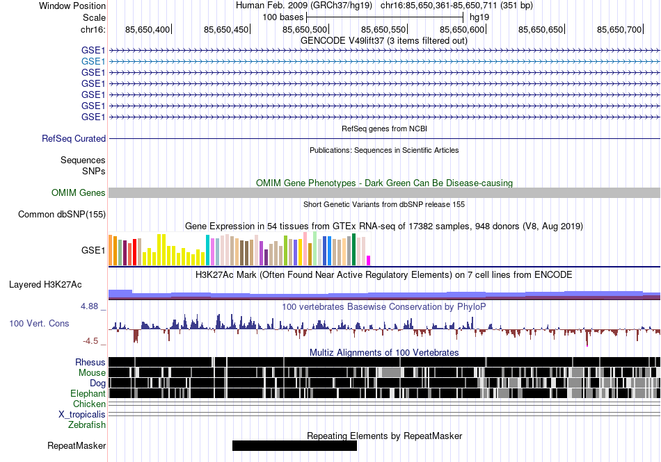This screenshot has height=462, width=661.
Task: Open the 100 Vert. Cons track label
Action: (x=39, y=323)
